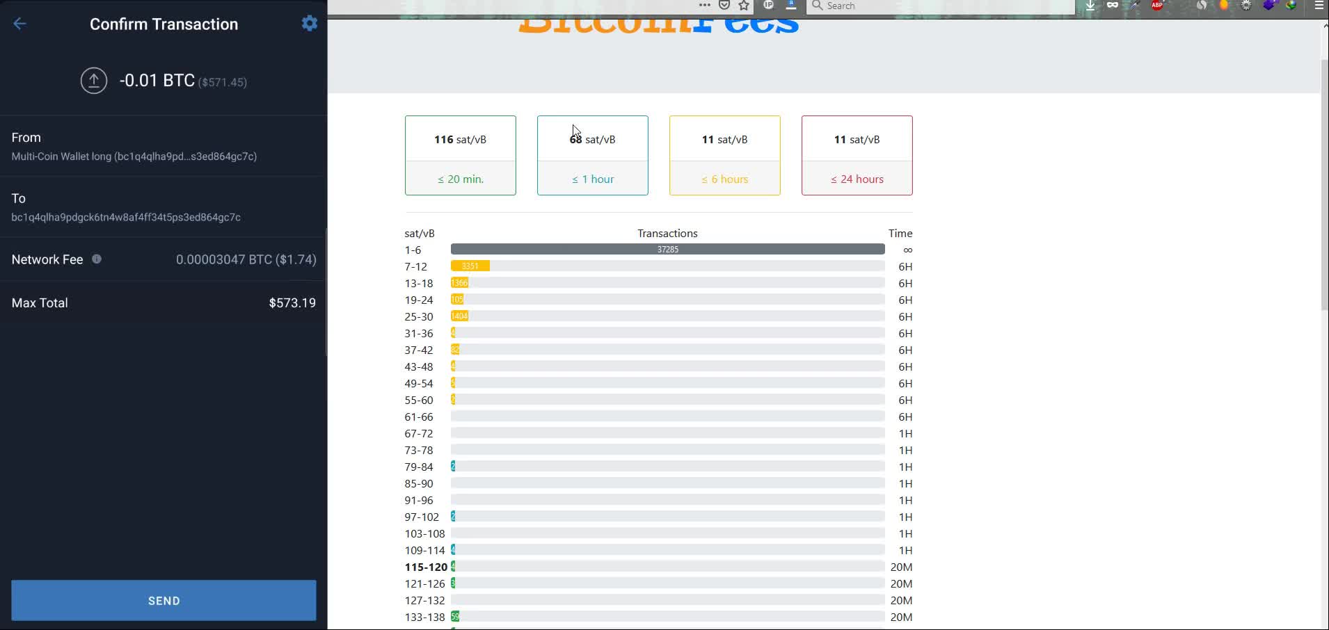Open the browser hamburger menu
Screen dimensions: 1329x630
1319,6
